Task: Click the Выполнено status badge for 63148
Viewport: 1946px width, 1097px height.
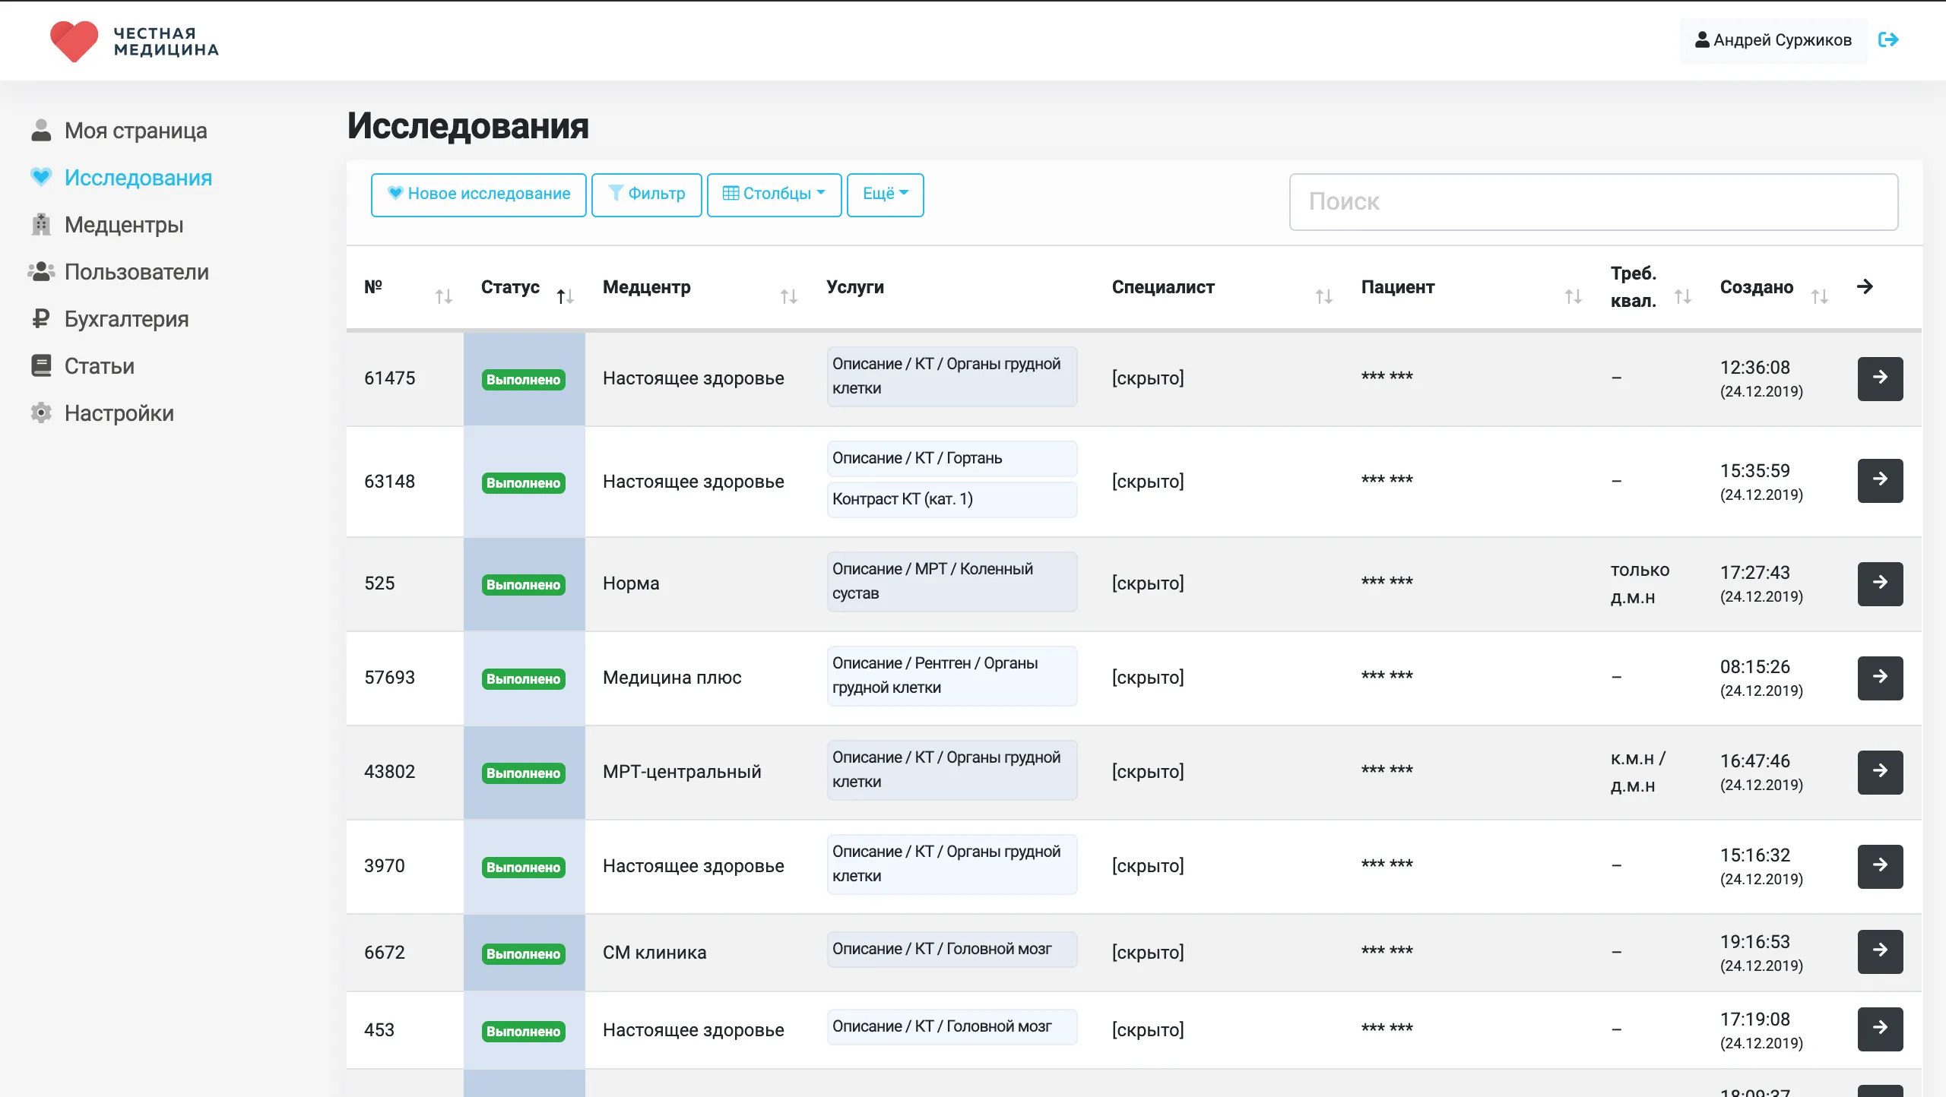Action: coord(523,483)
